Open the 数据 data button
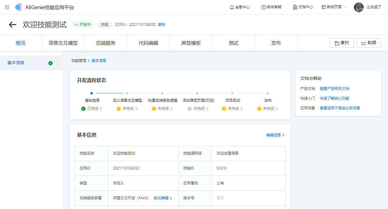The width and height of the screenshot is (388, 209). pyautogui.click(x=369, y=43)
